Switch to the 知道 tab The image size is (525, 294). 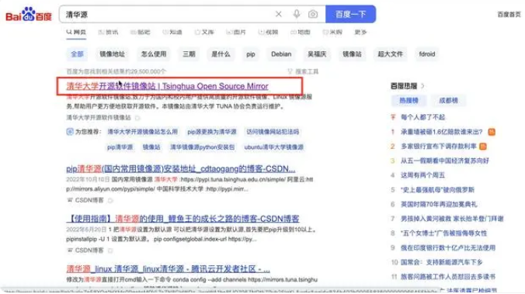pyautogui.click(x=172, y=32)
